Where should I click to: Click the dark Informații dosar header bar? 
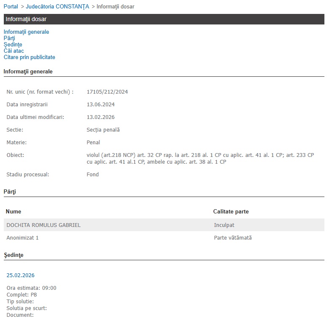tap(164, 19)
